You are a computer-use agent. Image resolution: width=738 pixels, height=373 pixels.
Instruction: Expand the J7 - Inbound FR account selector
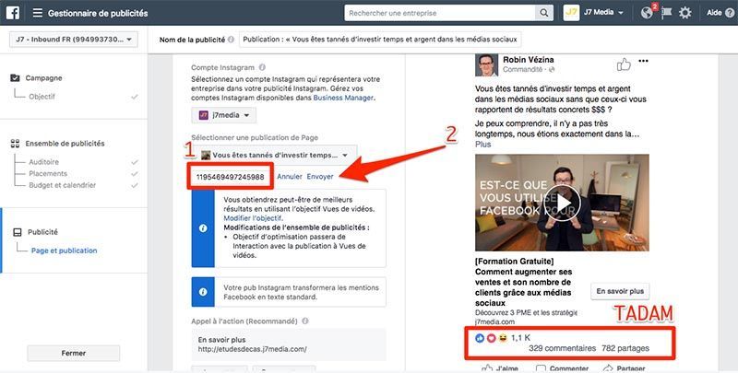pos(72,40)
